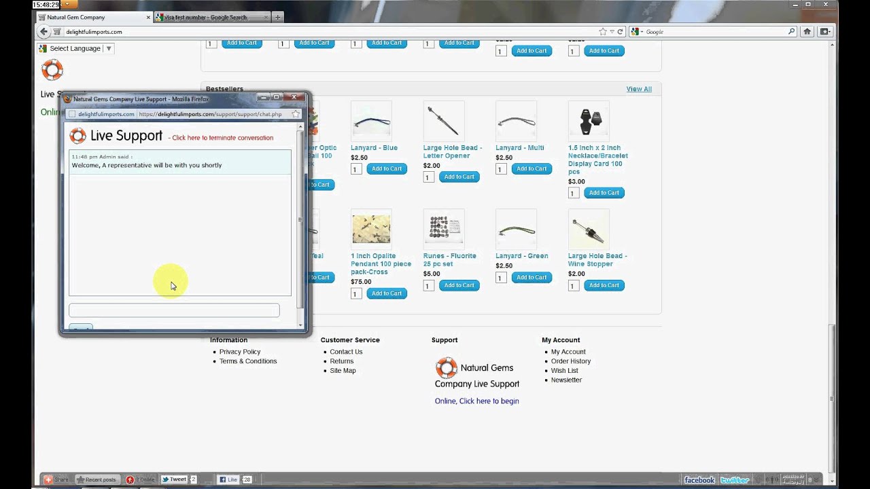The image size is (870, 489).
Task: Add Necklace/Bracelet Display Card to cart
Action: point(604,193)
